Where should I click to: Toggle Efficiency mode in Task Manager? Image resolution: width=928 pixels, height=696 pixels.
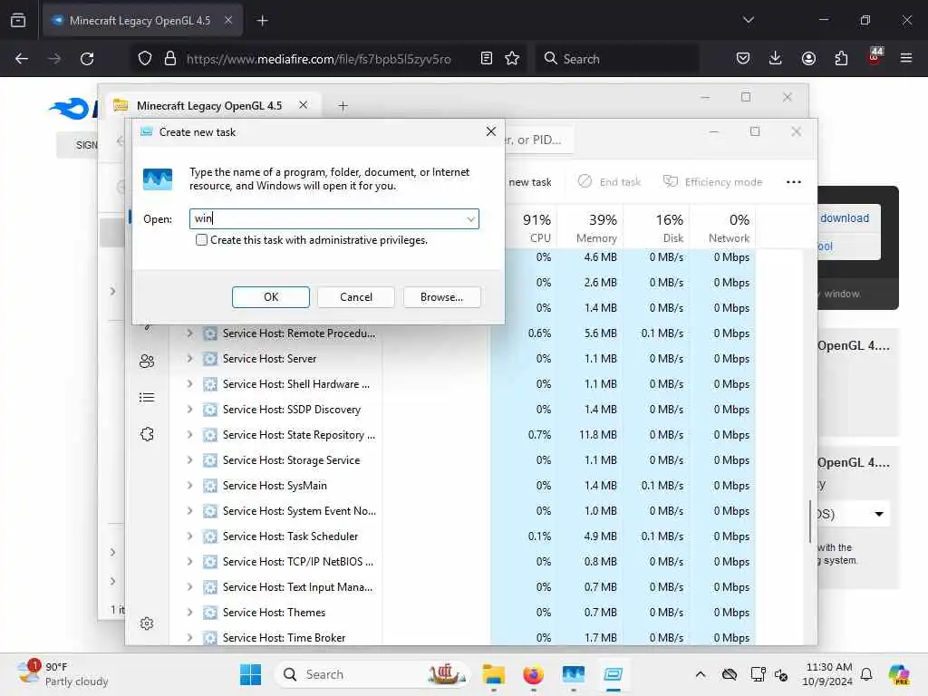click(x=712, y=181)
